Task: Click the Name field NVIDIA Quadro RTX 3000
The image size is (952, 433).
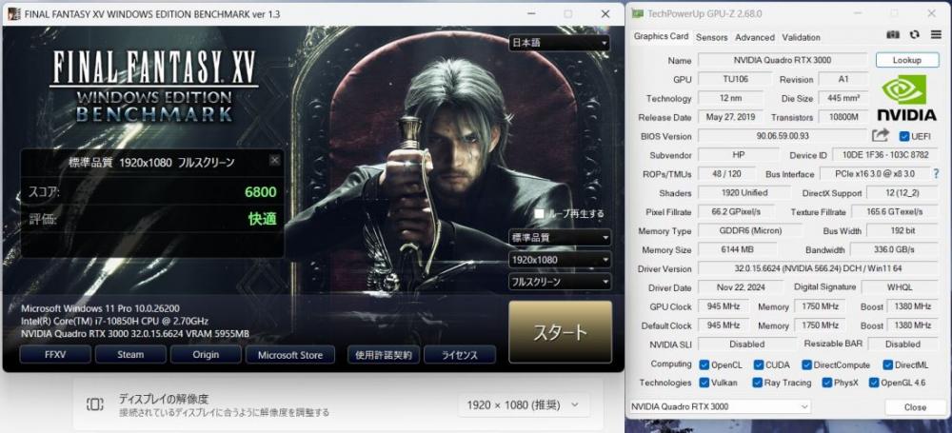Action: point(783,60)
